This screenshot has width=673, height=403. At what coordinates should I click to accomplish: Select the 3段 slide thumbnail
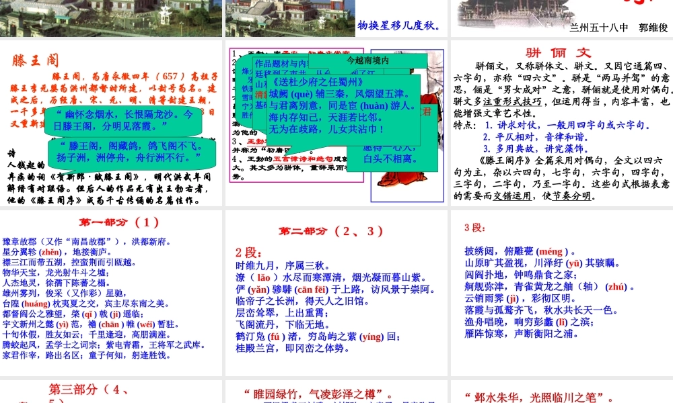pos(562,293)
